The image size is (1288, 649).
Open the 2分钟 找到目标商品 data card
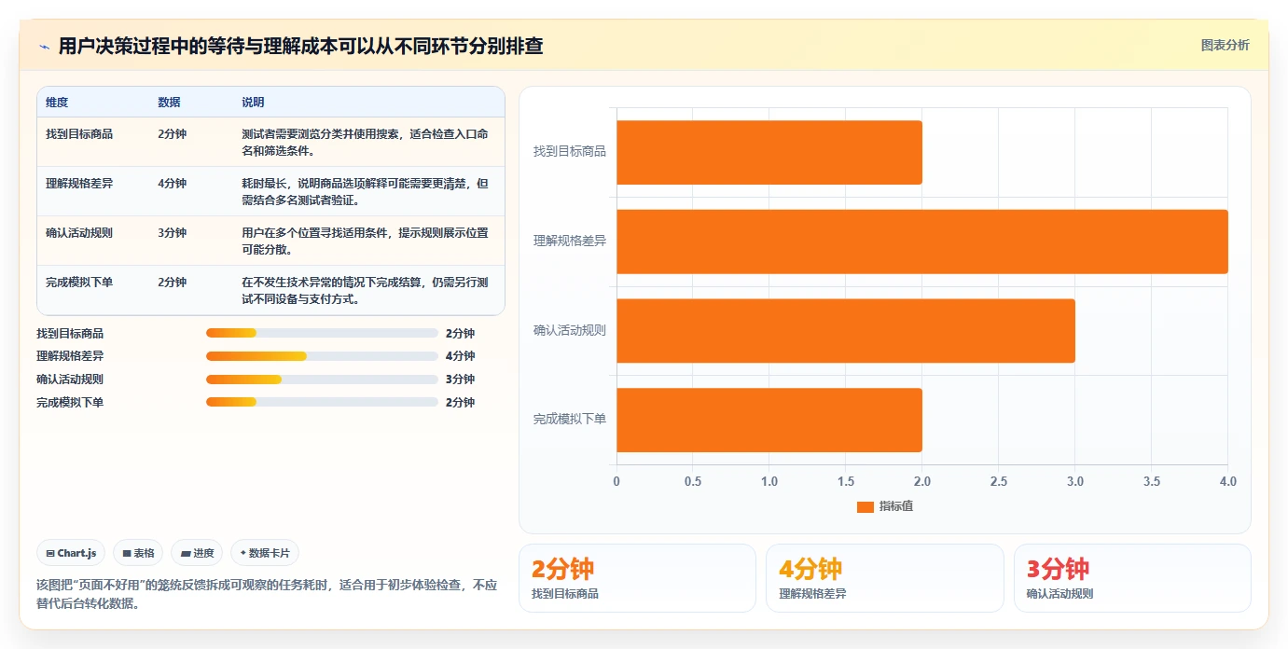(x=637, y=578)
